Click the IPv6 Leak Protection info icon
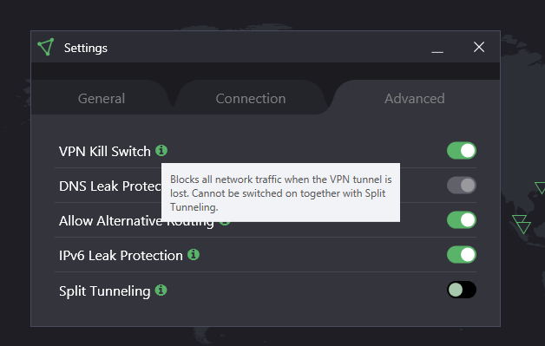The image size is (545, 346). (194, 255)
